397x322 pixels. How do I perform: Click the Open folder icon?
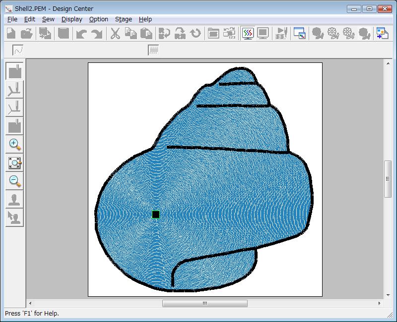(x=27, y=33)
